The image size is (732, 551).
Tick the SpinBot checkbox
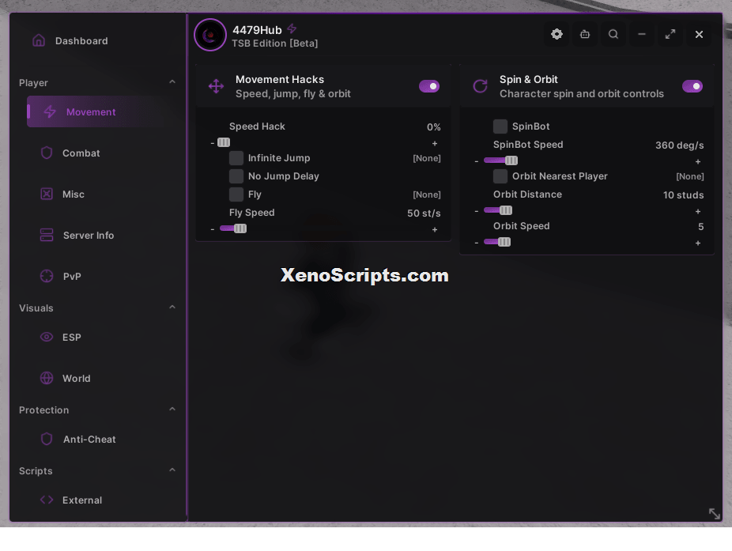coord(500,126)
